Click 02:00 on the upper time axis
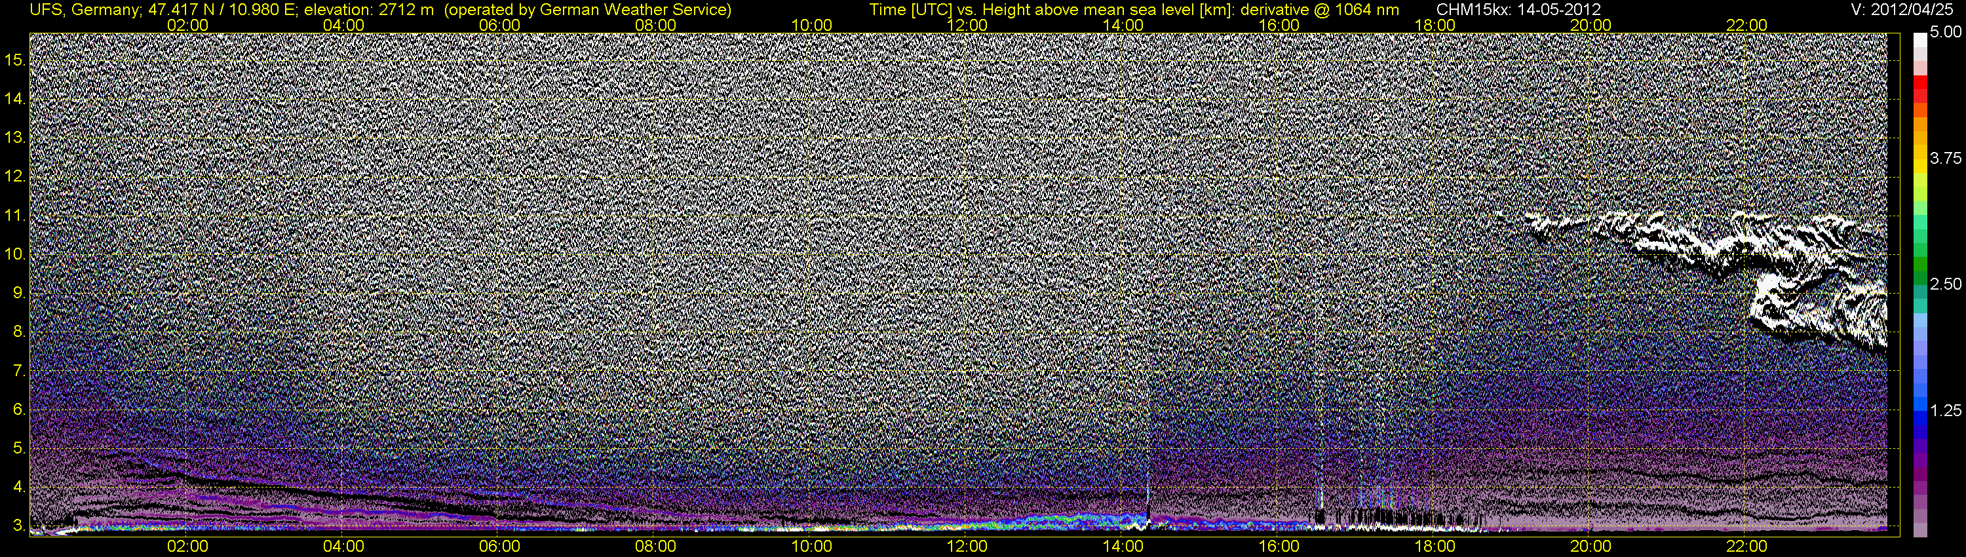1966x557 pixels. (x=187, y=25)
